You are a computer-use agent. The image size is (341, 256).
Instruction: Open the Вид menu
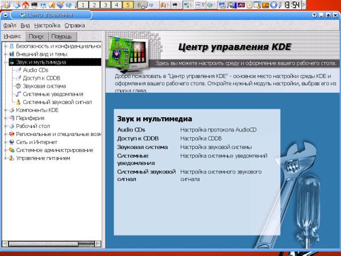pyautogui.click(x=25, y=26)
